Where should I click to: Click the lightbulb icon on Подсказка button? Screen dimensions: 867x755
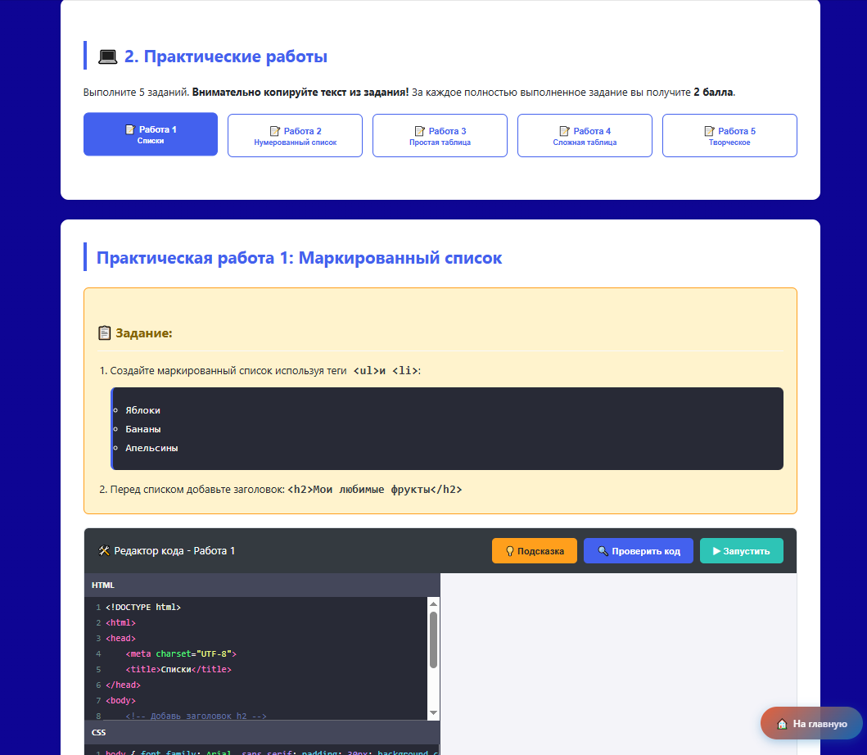click(x=510, y=551)
